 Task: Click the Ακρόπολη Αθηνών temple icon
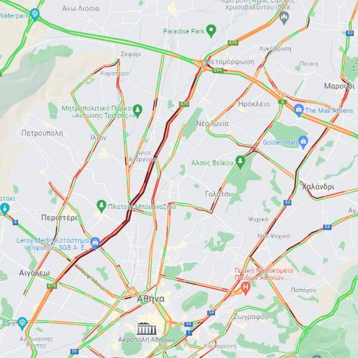click(147, 329)
